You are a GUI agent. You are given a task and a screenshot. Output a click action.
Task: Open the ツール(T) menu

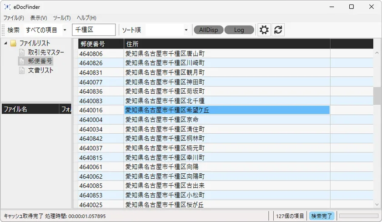pyautogui.click(x=62, y=18)
